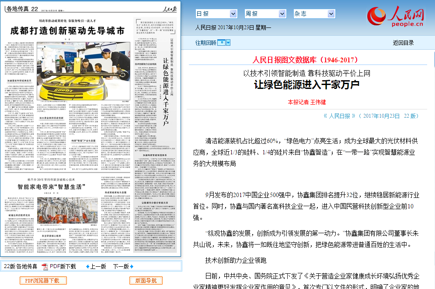Image resolution: width=435 pixels, height=289 pixels.
Task: Open the 往期回顾 calendar icon
Action: click(221, 43)
